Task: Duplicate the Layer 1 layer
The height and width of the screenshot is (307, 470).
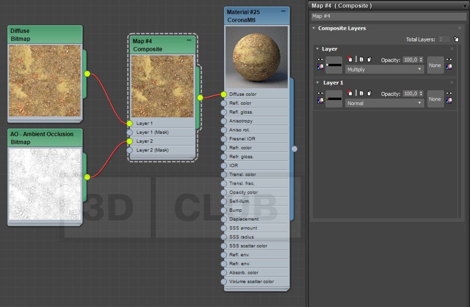Action: (370, 93)
